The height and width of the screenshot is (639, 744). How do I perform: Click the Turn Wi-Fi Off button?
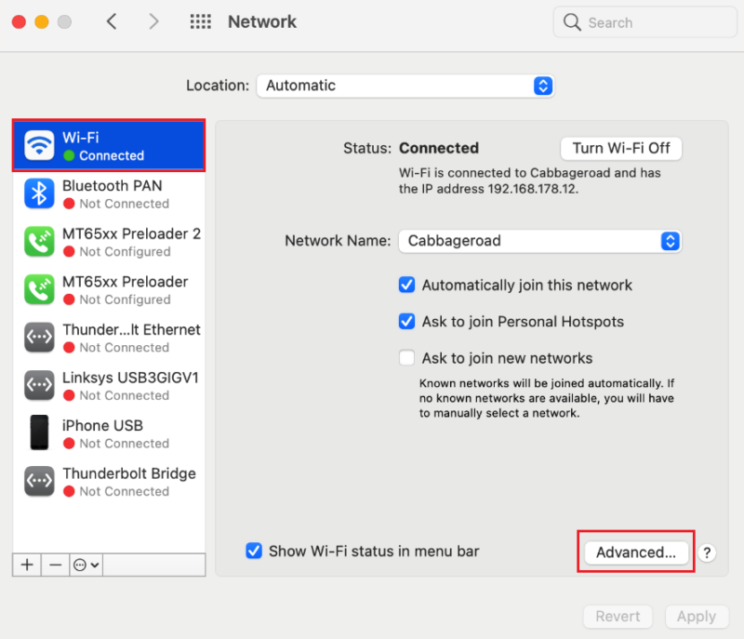(x=621, y=148)
